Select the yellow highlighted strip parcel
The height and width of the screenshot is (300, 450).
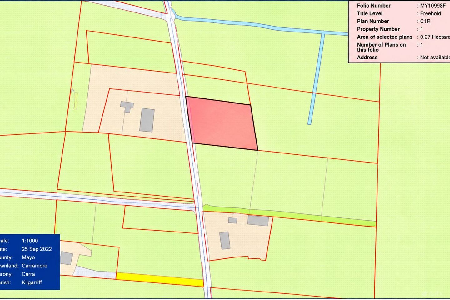pyautogui.click(x=160, y=279)
